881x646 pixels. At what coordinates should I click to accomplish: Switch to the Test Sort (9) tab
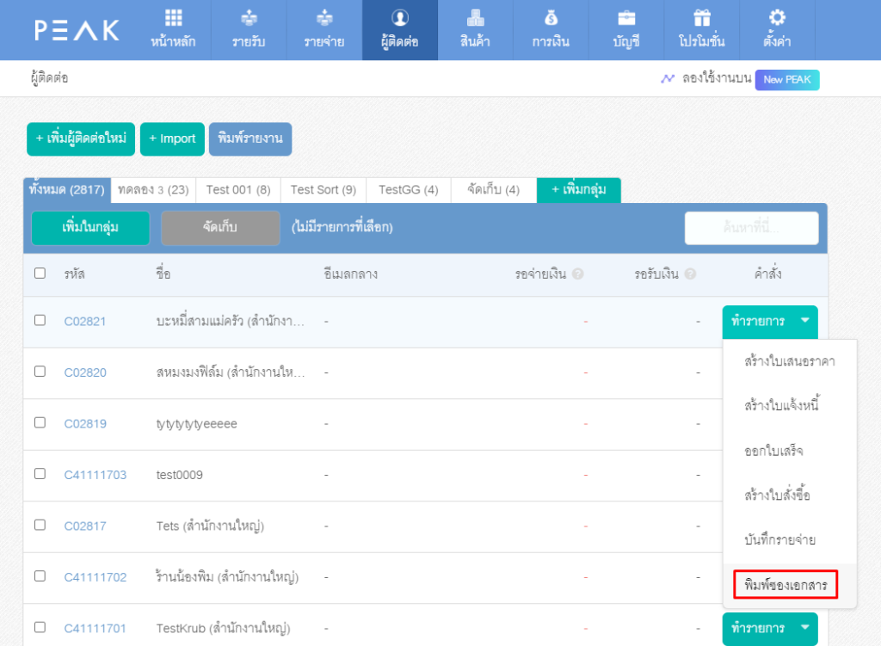[323, 190]
